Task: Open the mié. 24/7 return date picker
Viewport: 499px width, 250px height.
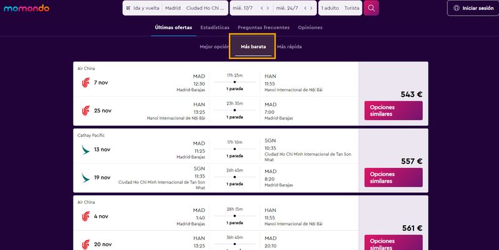Action: [x=287, y=8]
